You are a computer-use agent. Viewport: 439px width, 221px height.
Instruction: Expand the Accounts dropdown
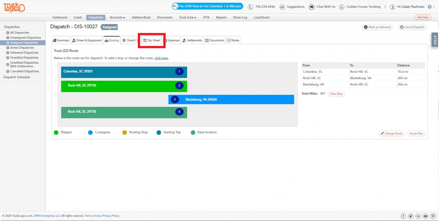click(x=117, y=17)
